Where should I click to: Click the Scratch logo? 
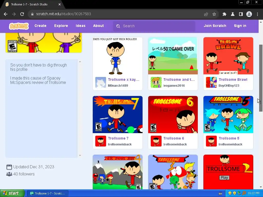(19, 26)
